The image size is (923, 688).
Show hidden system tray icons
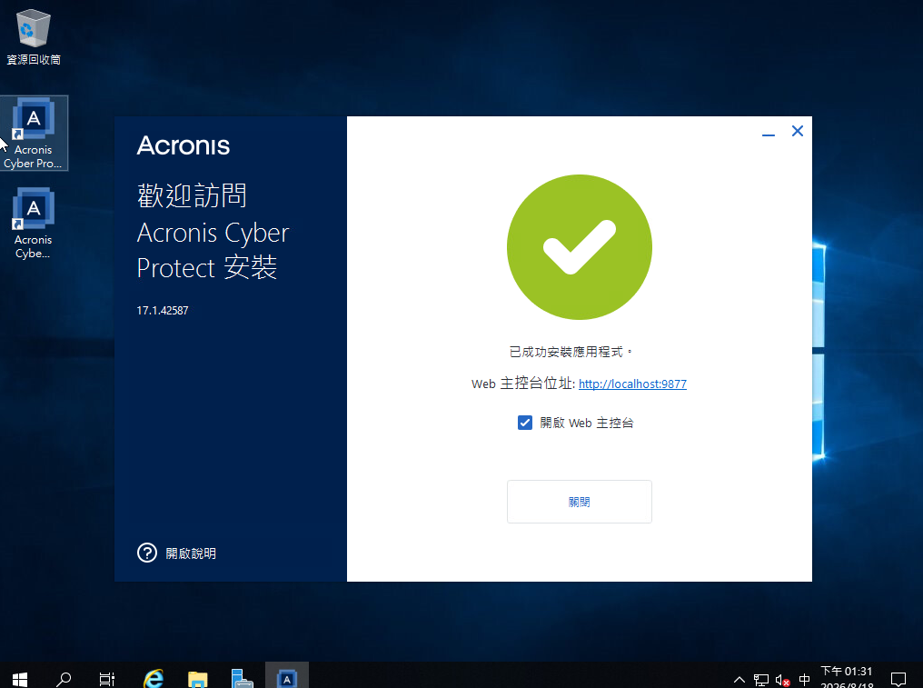pyautogui.click(x=739, y=680)
